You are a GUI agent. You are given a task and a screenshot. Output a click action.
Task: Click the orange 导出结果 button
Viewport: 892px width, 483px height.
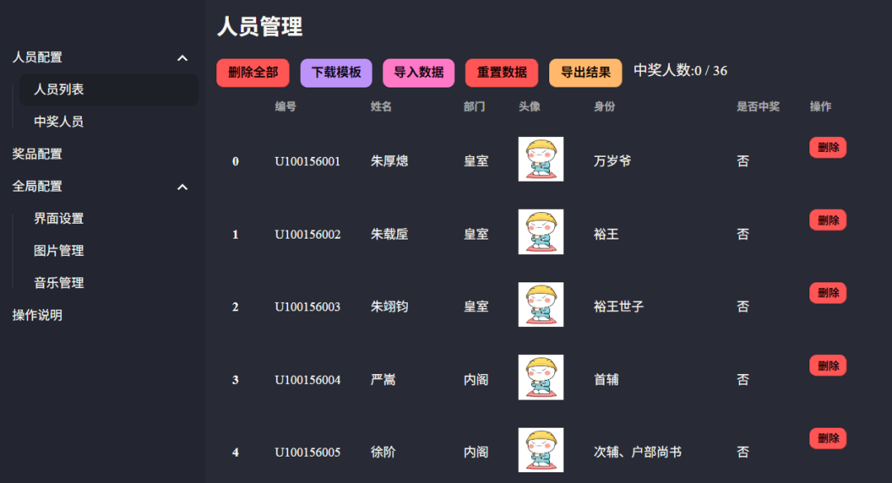pos(586,73)
